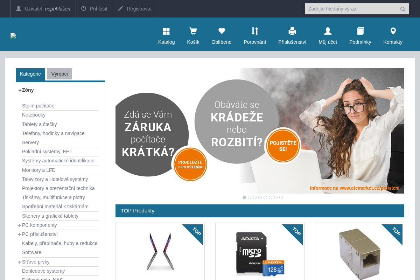Expand the Zóny category
Viewport: 420px width, 280px height.
coord(20,90)
